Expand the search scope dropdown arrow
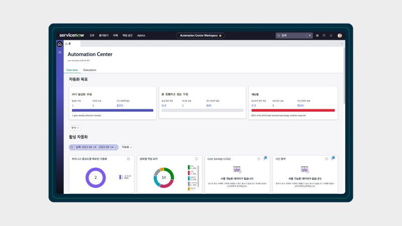Viewport: 402px width, 226px height. (310, 36)
